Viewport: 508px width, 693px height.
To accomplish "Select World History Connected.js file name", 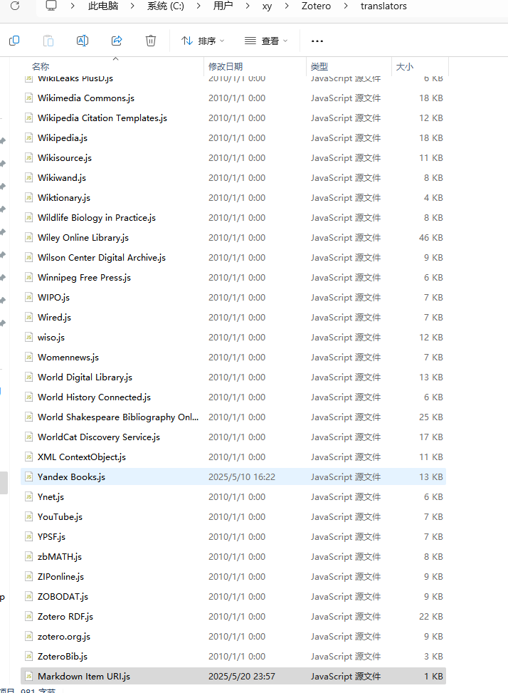I will coord(94,397).
